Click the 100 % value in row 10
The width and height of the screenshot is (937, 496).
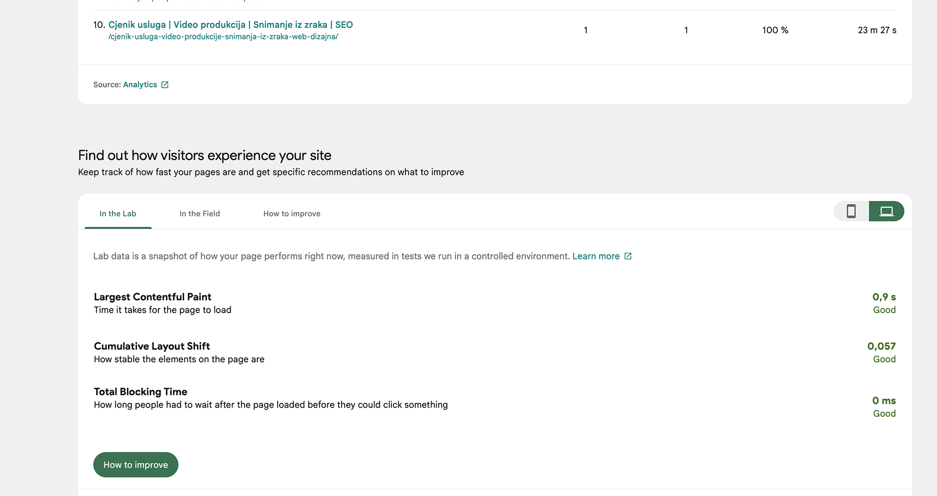point(775,30)
